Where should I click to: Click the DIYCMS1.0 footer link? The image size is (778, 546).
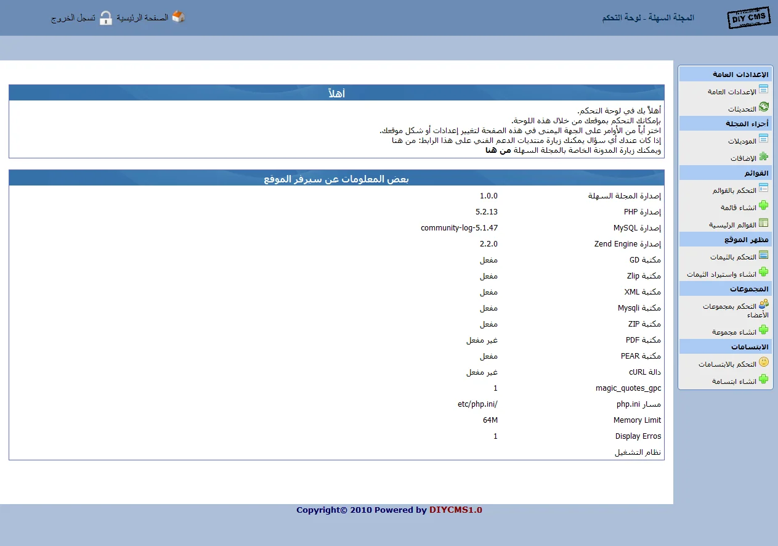coord(455,510)
